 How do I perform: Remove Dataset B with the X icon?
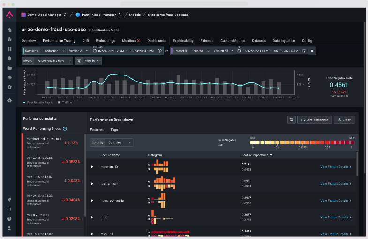pos(312,51)
